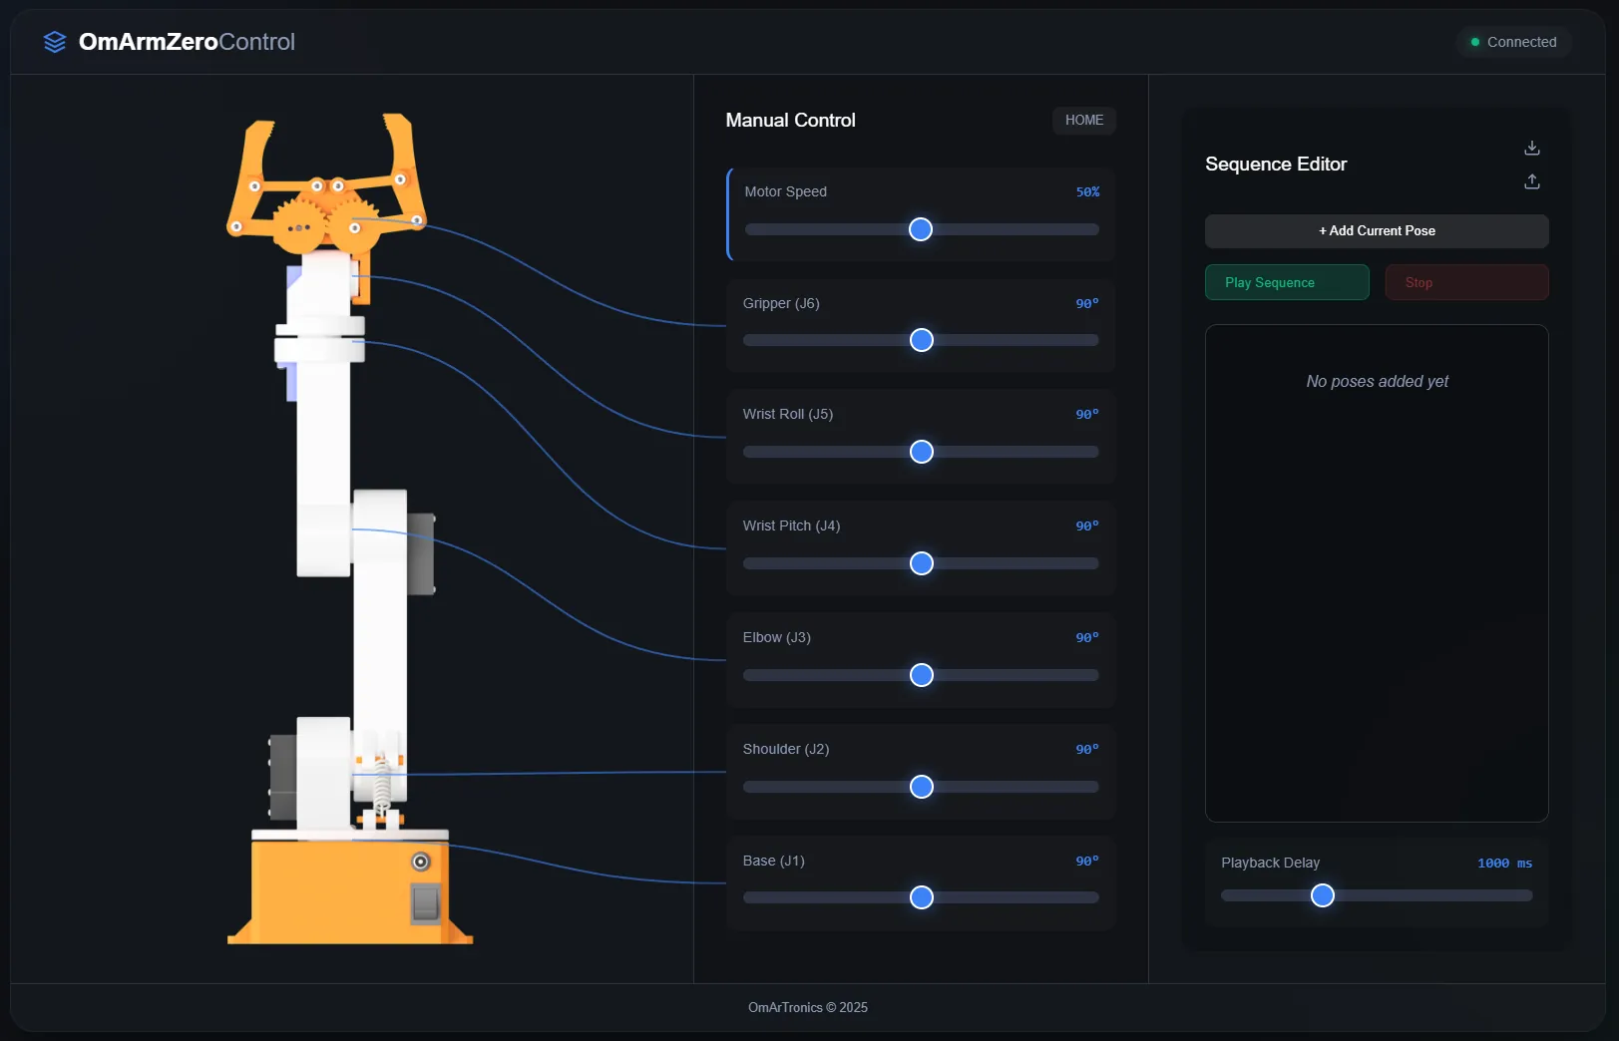This screenshot has width=1619, height=1041.
Task: Click the Wrist Roll (J5) slider handle
Action: (x=922, y=452)
